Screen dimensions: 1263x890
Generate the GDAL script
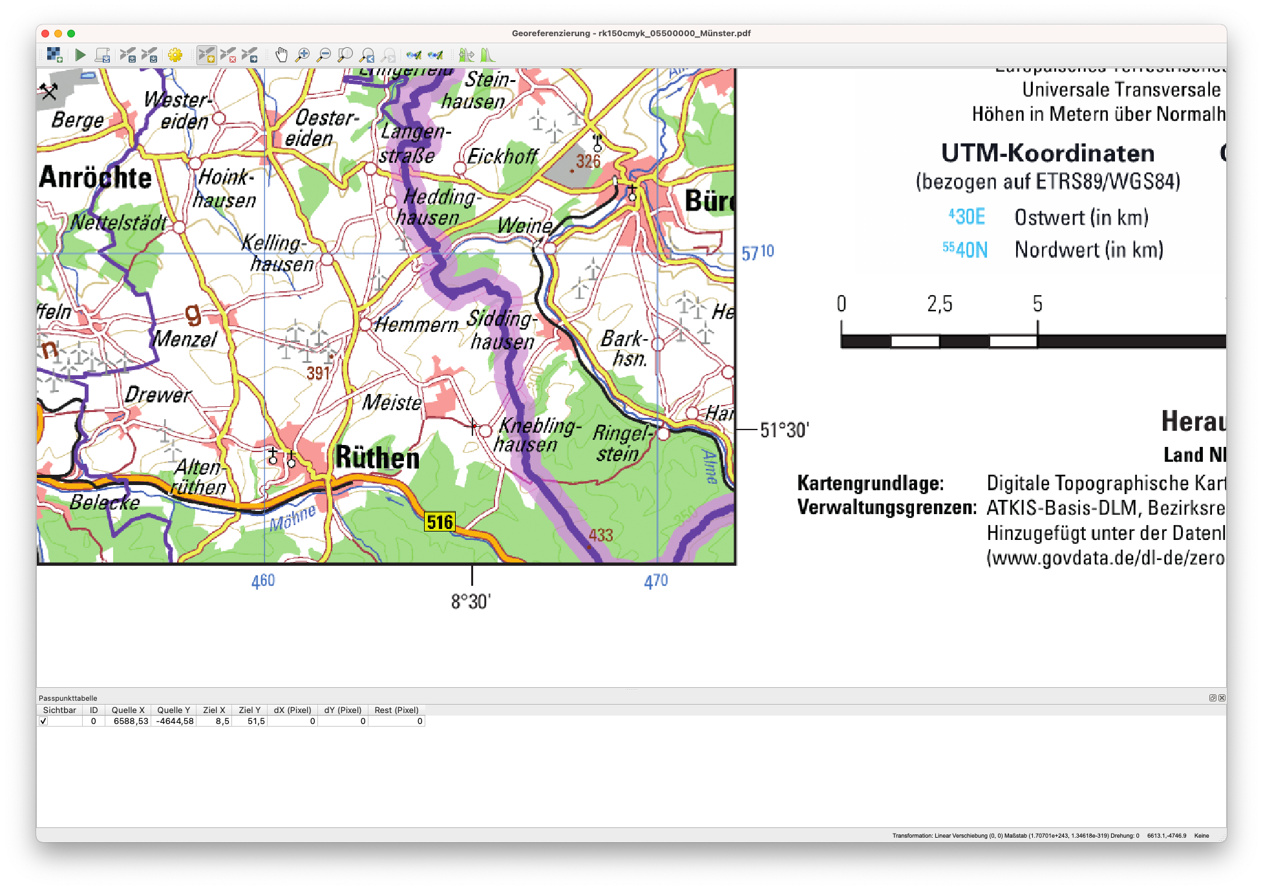click(102, 55)
